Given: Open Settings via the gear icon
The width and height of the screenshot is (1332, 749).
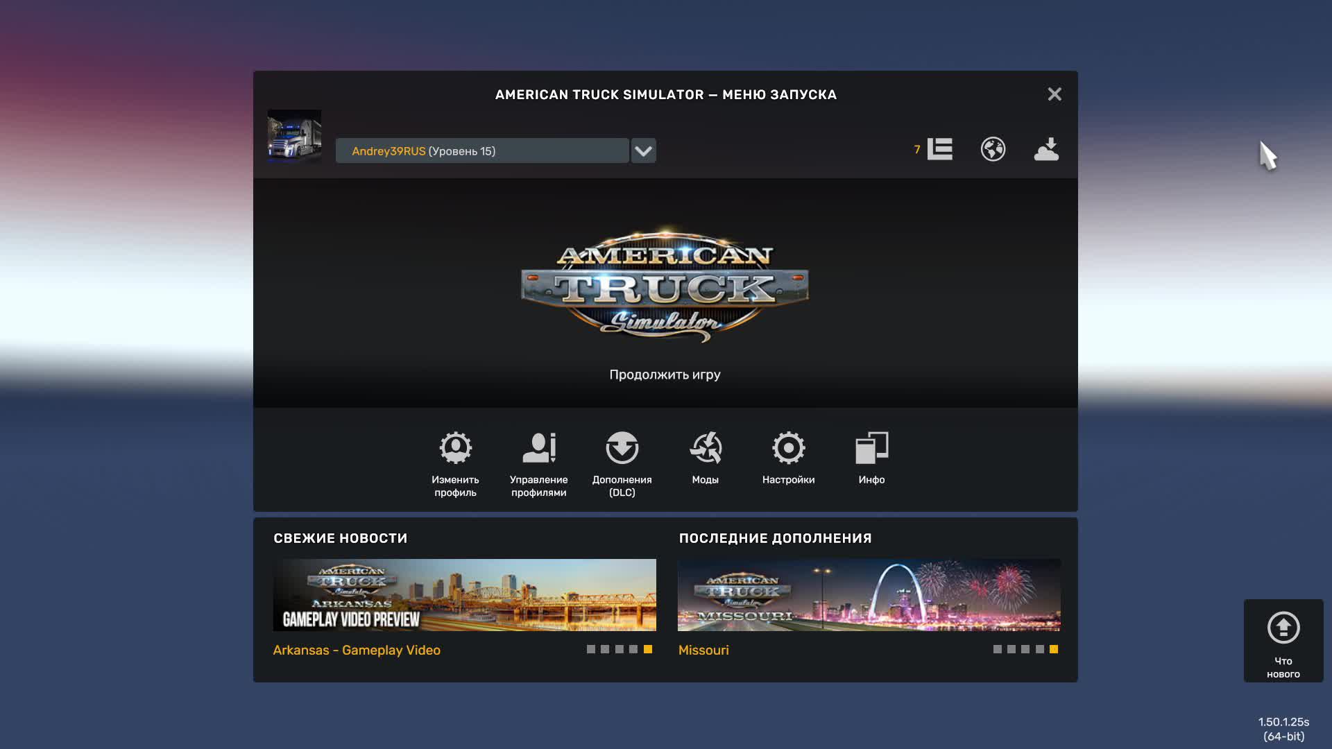Looking at the screenshot, I should [x=789, y=447].
